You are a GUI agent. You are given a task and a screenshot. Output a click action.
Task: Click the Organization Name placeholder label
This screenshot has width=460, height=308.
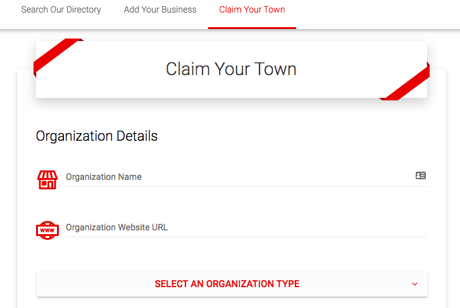(104, 177)
